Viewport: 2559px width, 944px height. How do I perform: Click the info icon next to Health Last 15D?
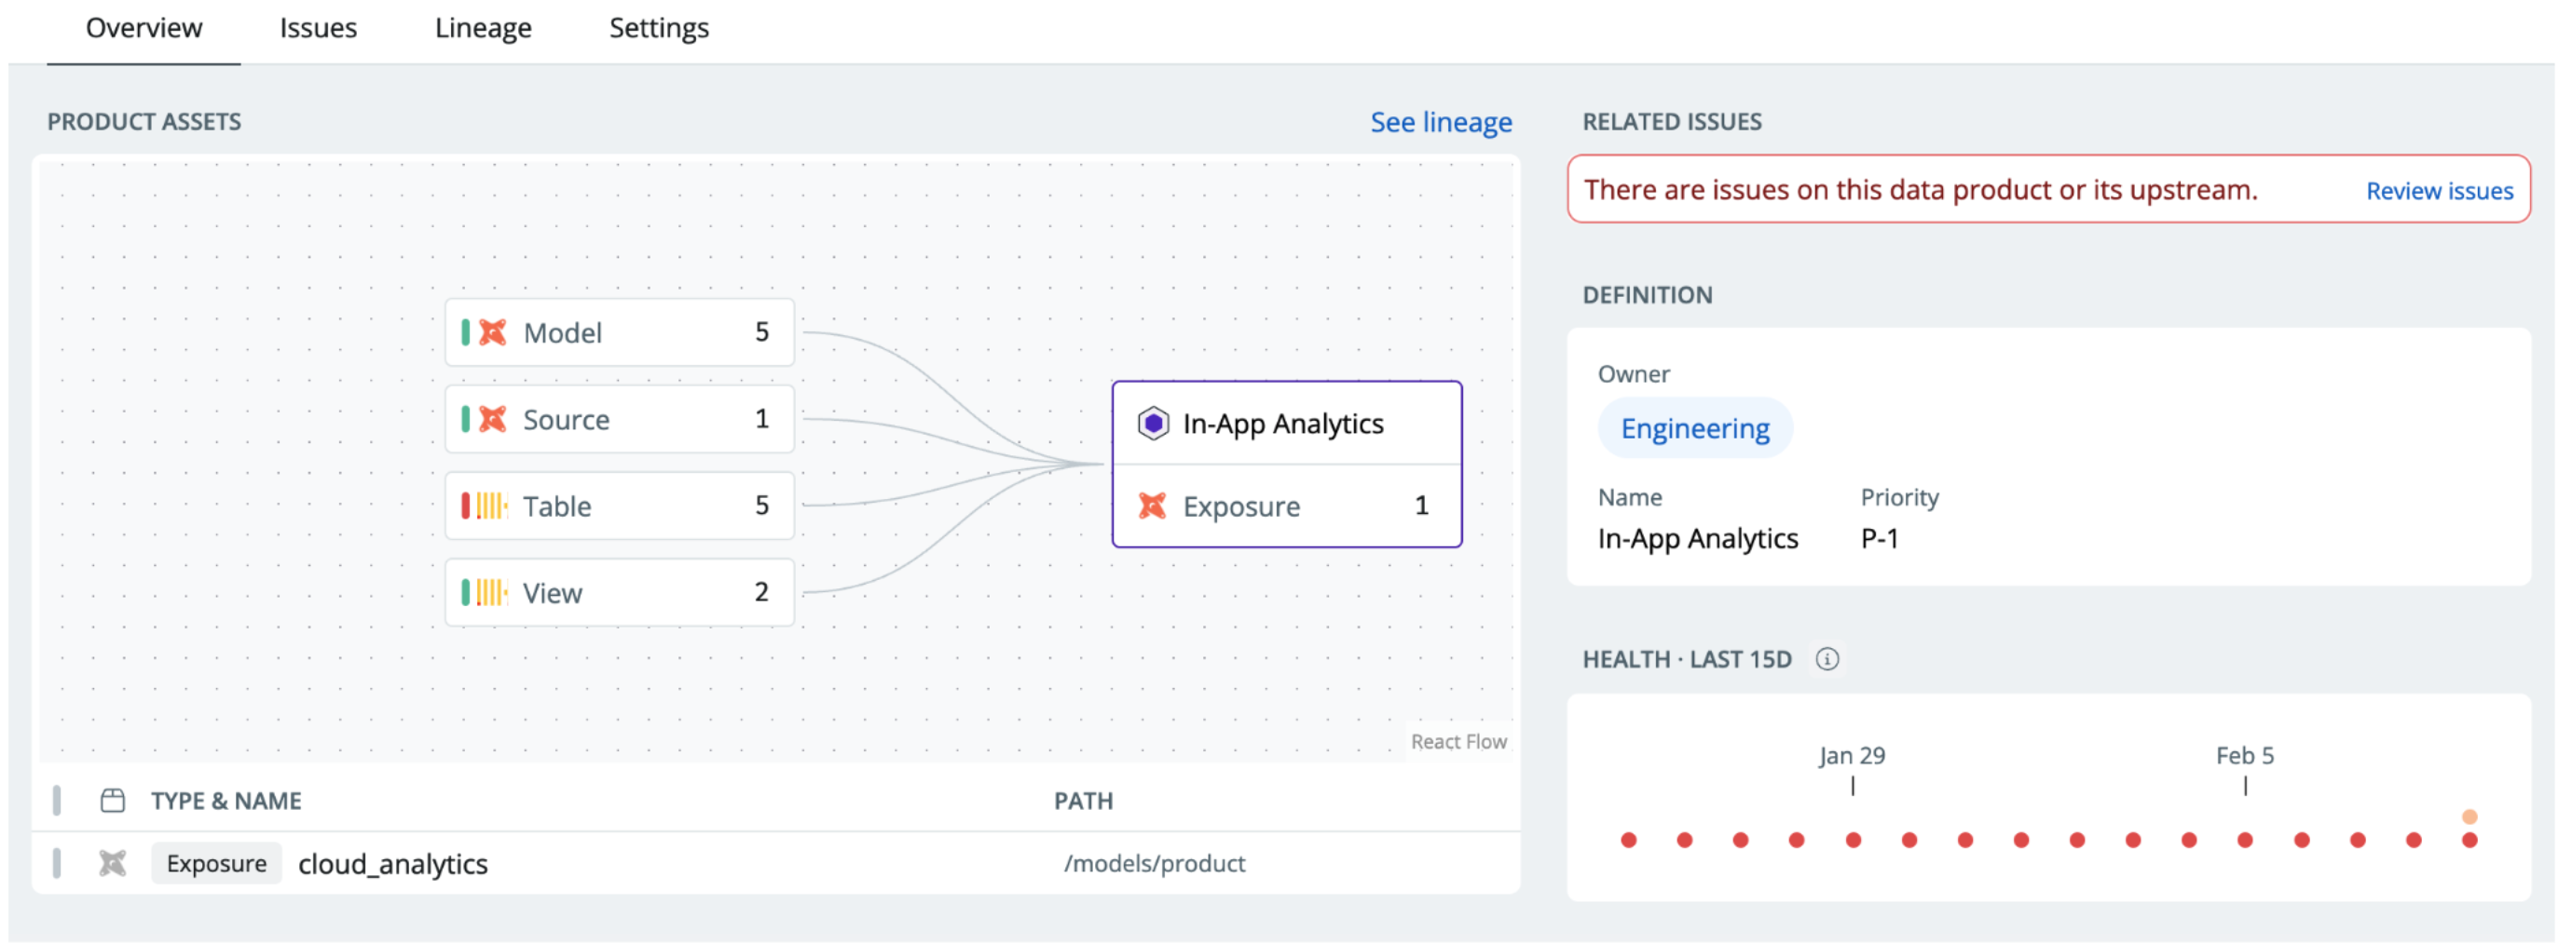click(1827, 659)
